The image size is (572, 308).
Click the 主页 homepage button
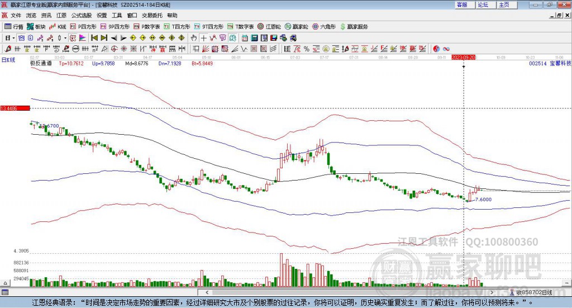[x=507, y=4]
